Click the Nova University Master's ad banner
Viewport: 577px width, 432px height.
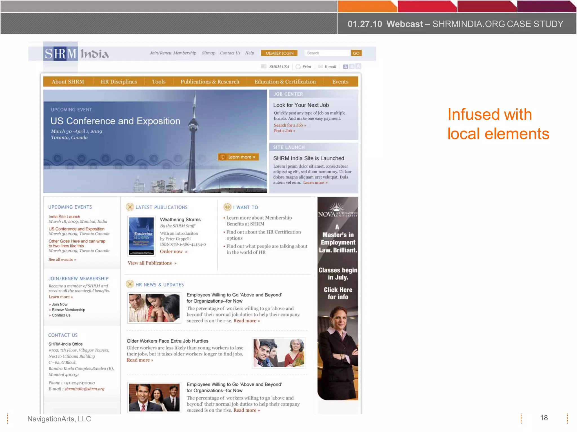pyautogui.click(x=338, y=298)
